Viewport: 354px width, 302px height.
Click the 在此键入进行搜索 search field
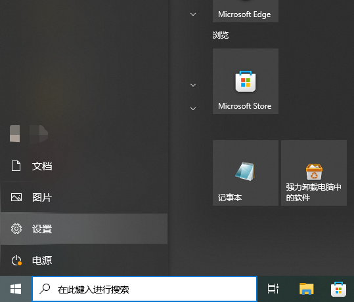click(x=144, y=289)
